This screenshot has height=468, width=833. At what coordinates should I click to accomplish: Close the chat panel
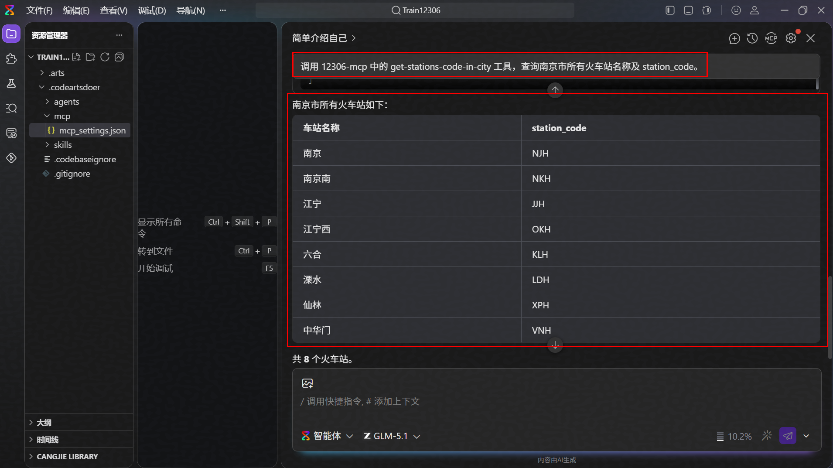click(811, 38)
